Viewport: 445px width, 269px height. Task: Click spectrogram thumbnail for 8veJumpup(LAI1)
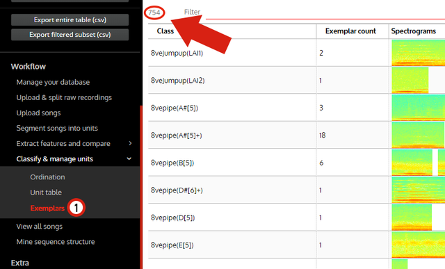pos(419,53)
